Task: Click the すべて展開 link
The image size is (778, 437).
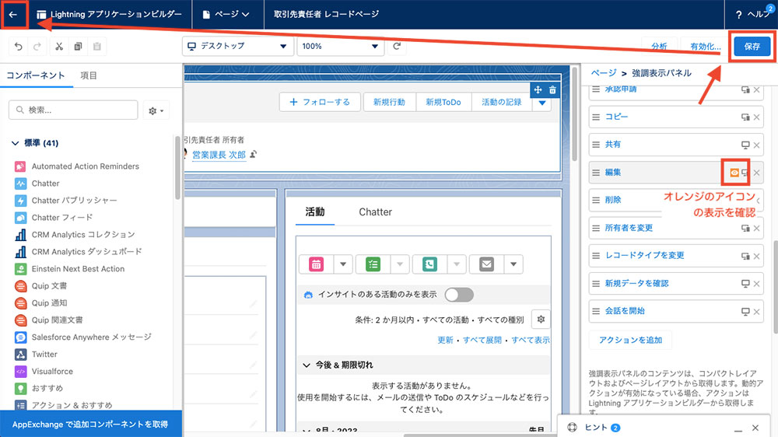Action: pyautogui.click(x=482, y=341)
